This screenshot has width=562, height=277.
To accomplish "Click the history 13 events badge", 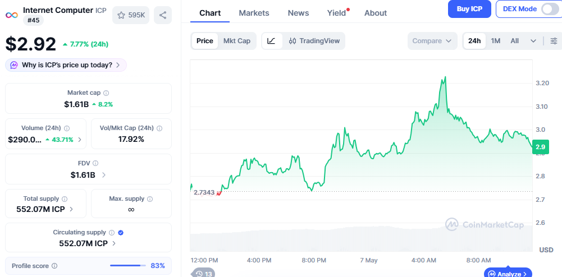I will tap(203, 274).
